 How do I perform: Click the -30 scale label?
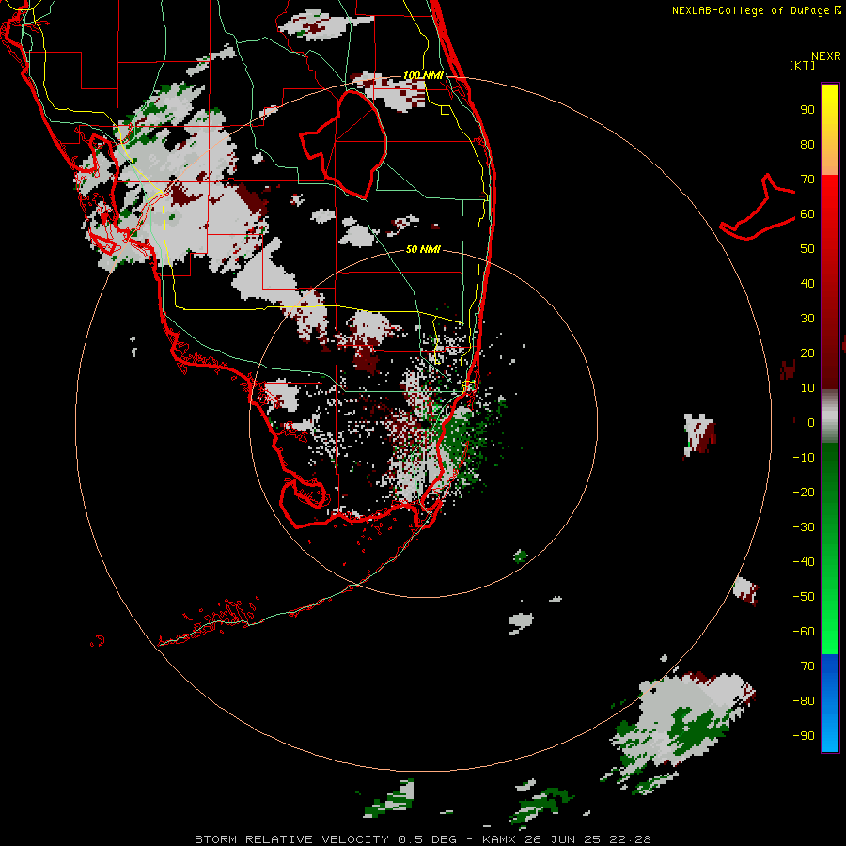coord(804,527)
